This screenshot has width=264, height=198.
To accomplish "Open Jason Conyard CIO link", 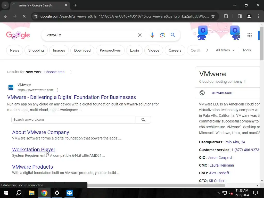I will click(220, 158).
